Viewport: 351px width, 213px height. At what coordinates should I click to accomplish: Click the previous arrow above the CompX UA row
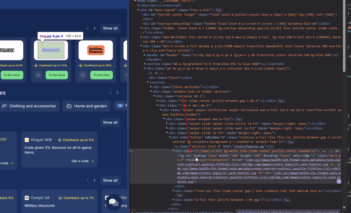[88, 180]
